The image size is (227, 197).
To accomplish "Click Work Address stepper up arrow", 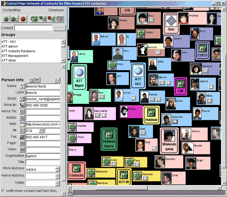I will coord(58,168).
